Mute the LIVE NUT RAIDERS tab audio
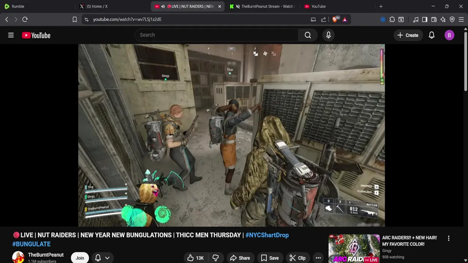This screenshot has height=263, width=468. 163,6
